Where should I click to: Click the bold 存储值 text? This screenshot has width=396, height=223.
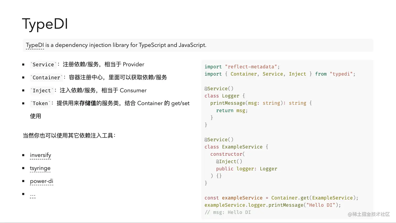pos(87,103)
